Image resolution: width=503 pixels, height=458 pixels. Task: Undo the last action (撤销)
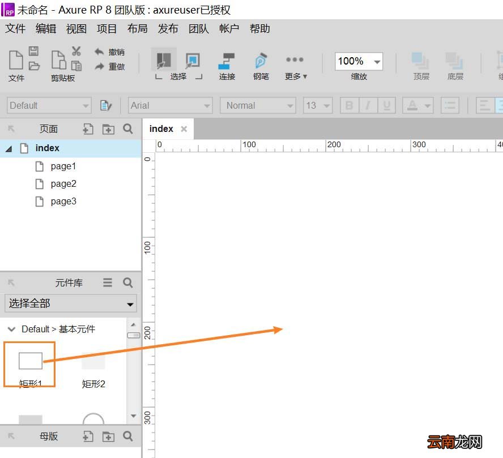[109, 52]
